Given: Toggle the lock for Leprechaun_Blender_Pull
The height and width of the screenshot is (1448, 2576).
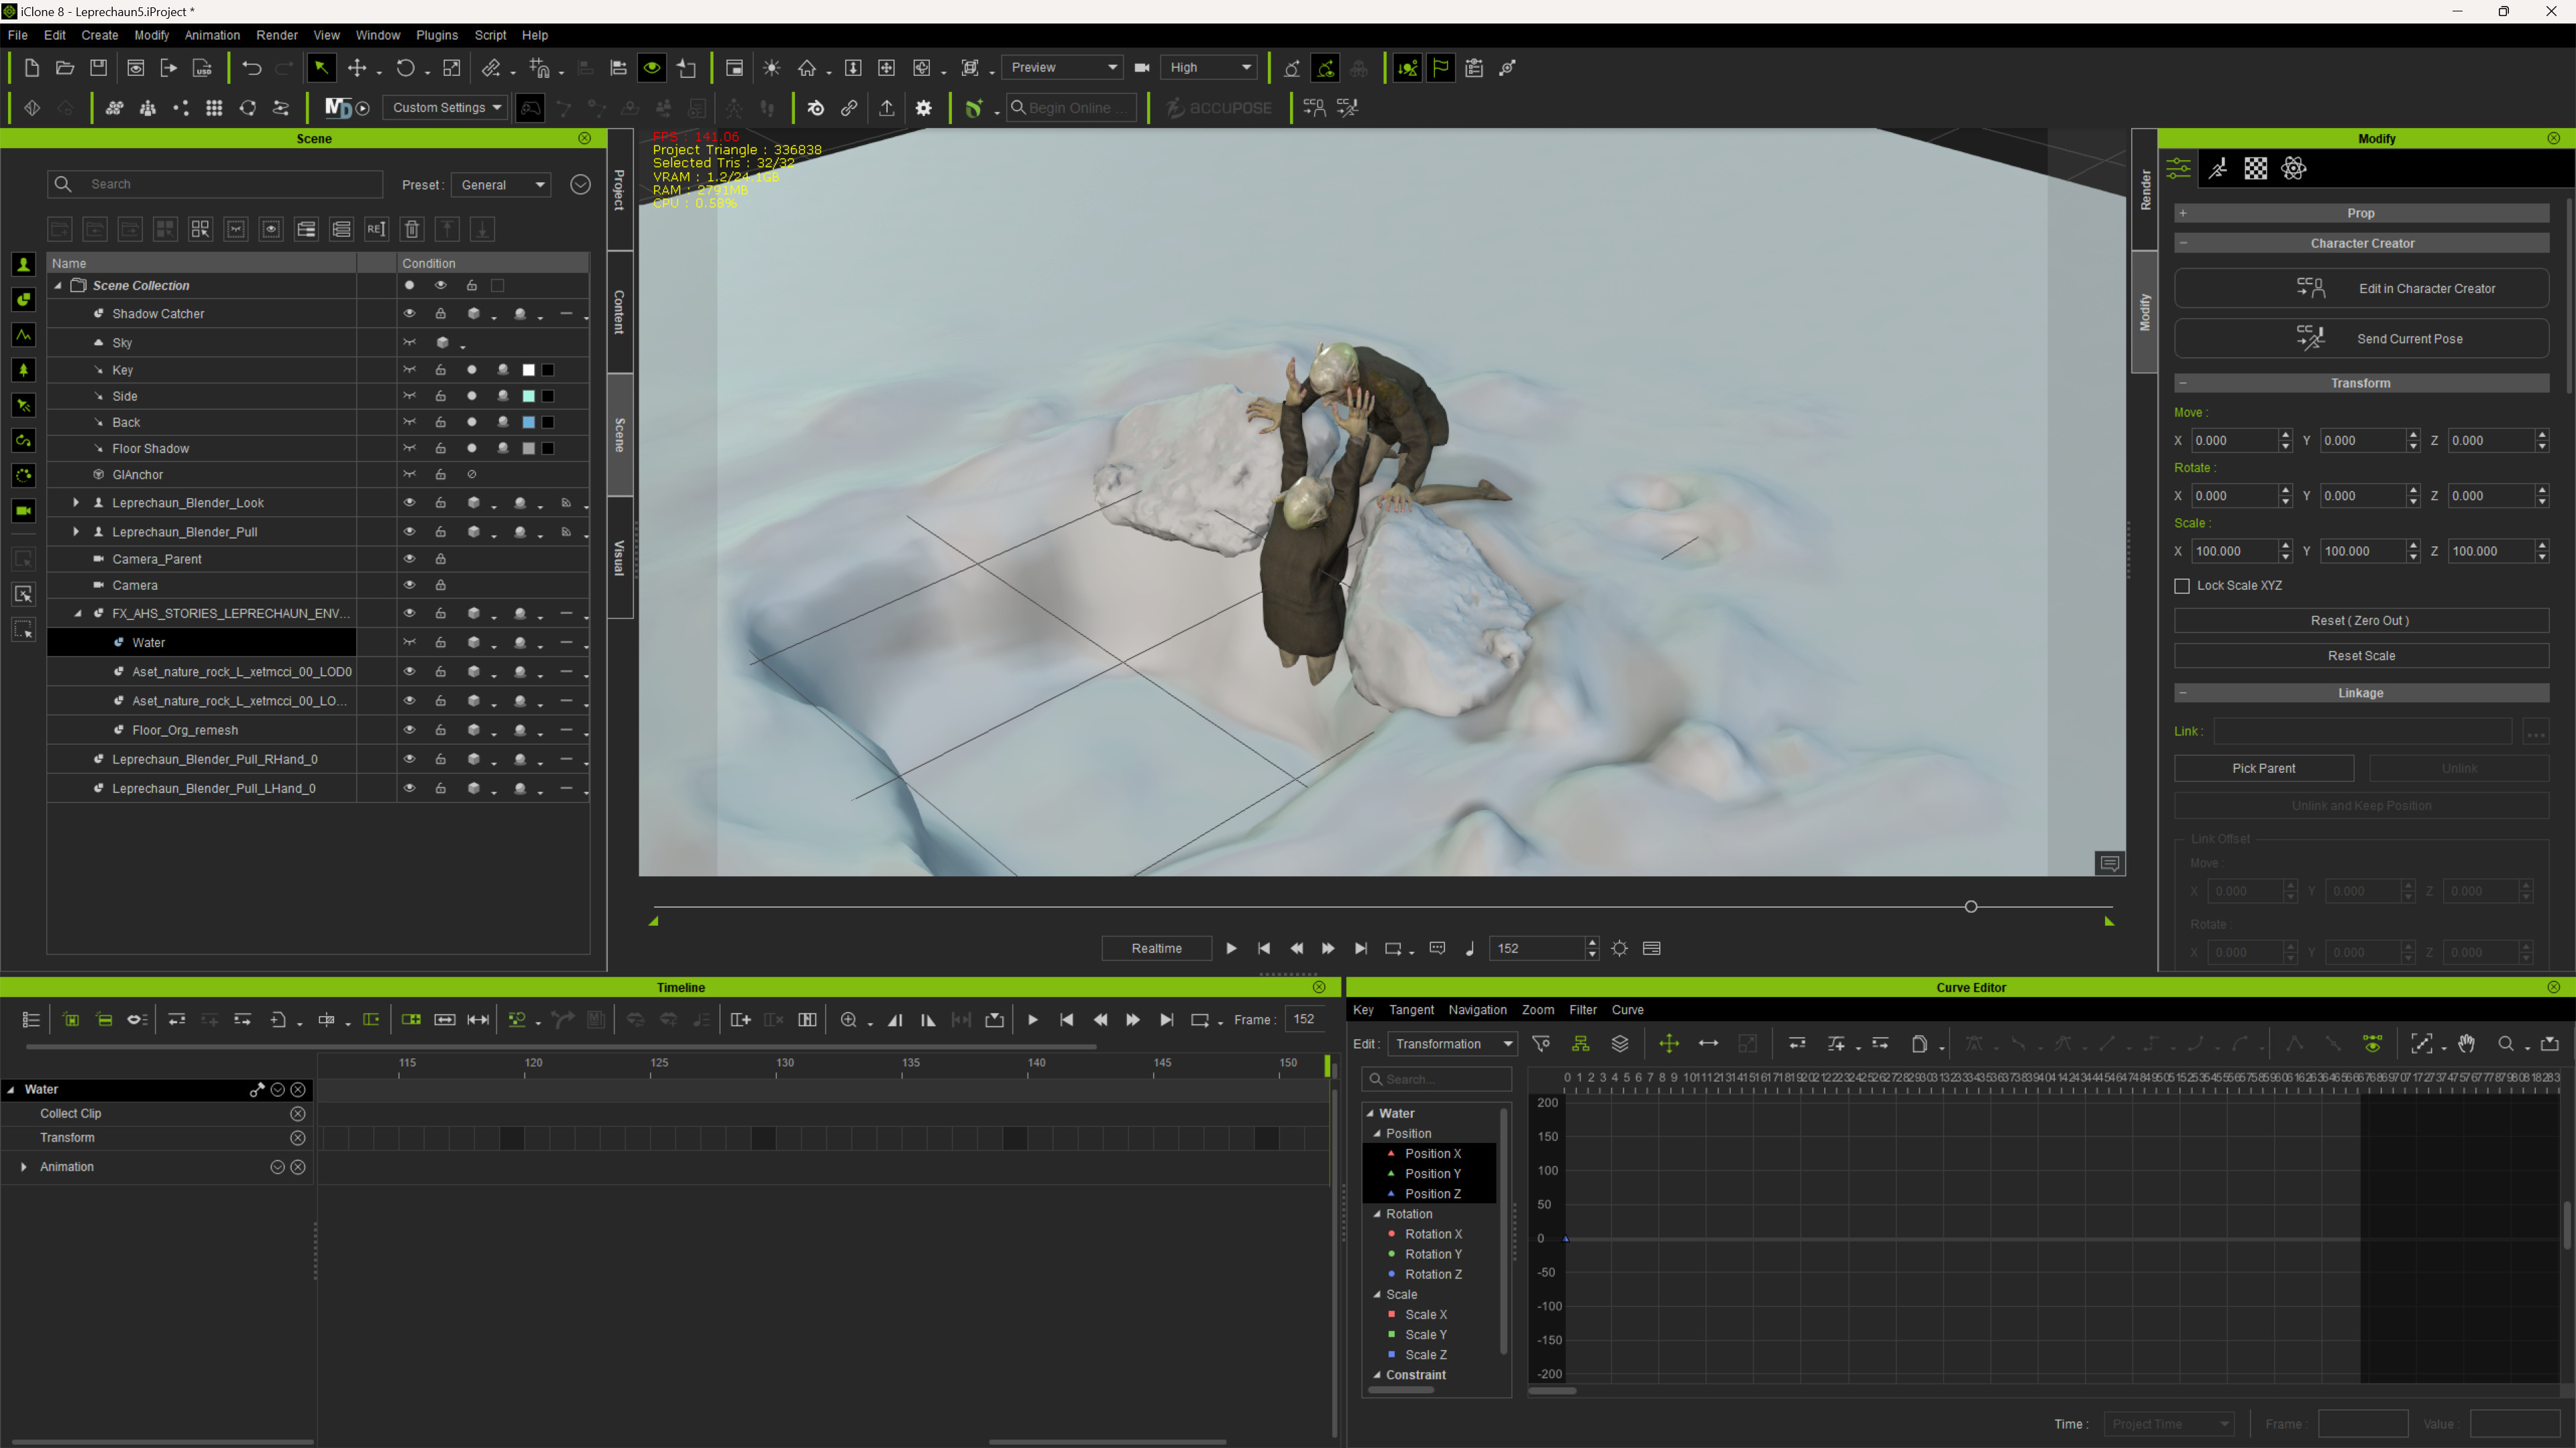Looking at the screenshot, I should [440, 532].
